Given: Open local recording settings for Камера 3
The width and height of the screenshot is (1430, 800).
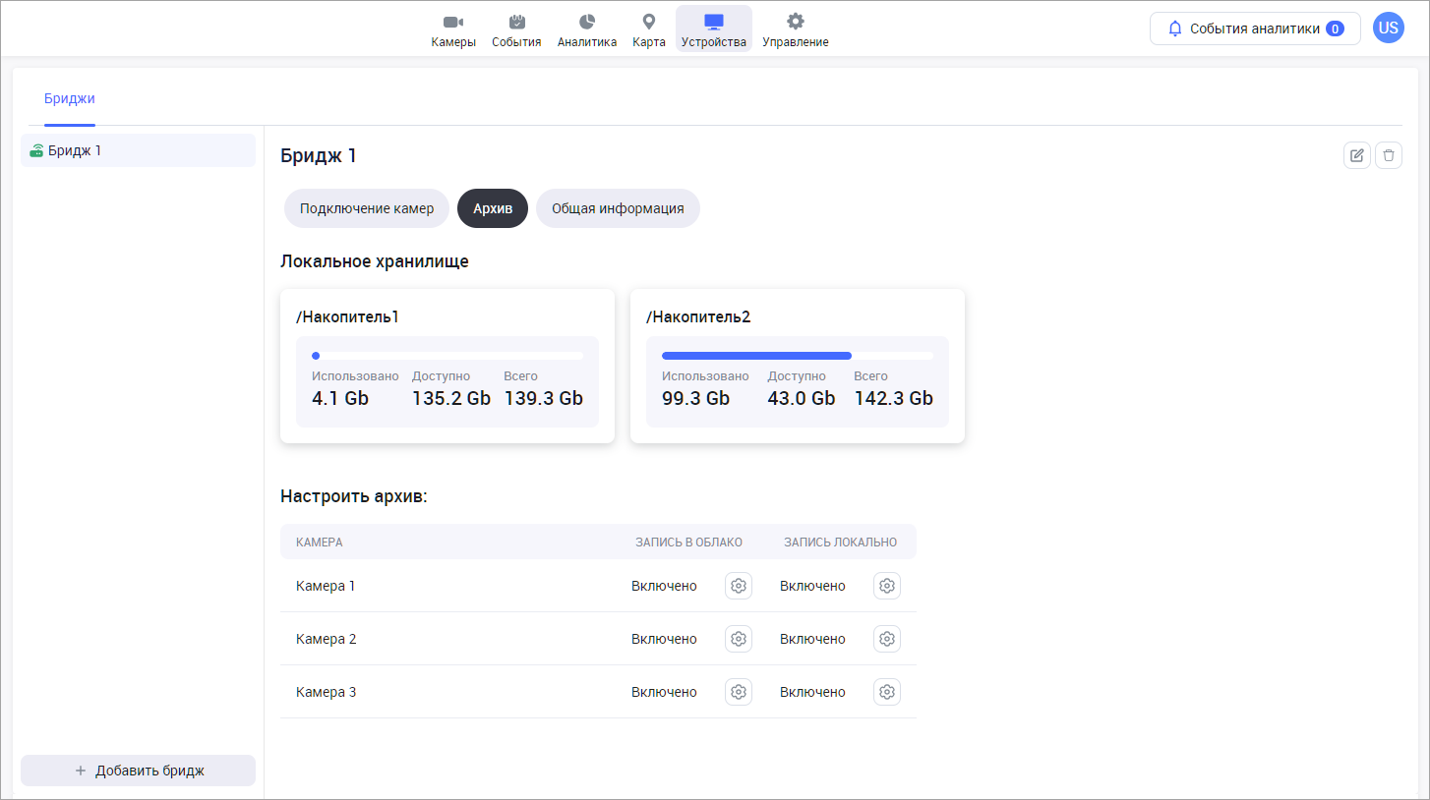Looking at the screenshot, I should click(x=887, y=692).
